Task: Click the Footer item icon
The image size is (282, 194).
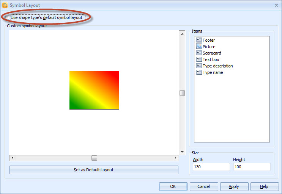Action: tap(199, 40)
